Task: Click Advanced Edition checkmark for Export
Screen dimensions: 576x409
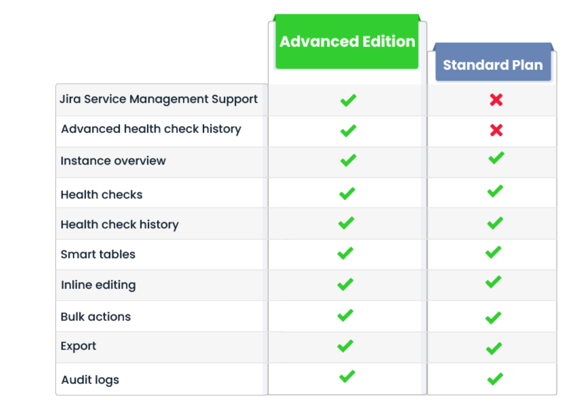Action: coord(345,346)
